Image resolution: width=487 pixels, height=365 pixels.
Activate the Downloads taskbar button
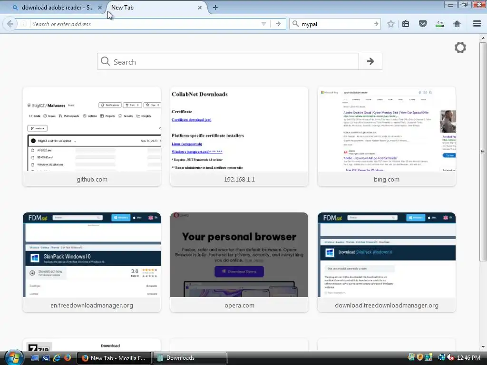click(x=190, y=358)
